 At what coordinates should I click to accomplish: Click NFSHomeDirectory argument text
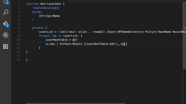(x=130, y=32)
